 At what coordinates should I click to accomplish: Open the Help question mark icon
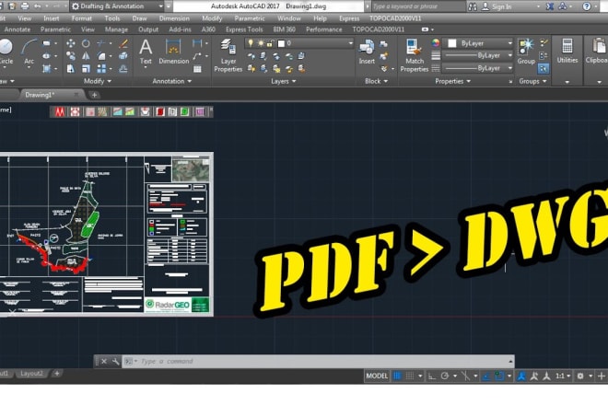click(587, 6)
